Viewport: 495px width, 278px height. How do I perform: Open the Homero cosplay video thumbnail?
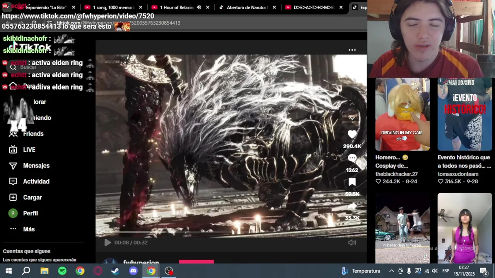click(403, 114)
